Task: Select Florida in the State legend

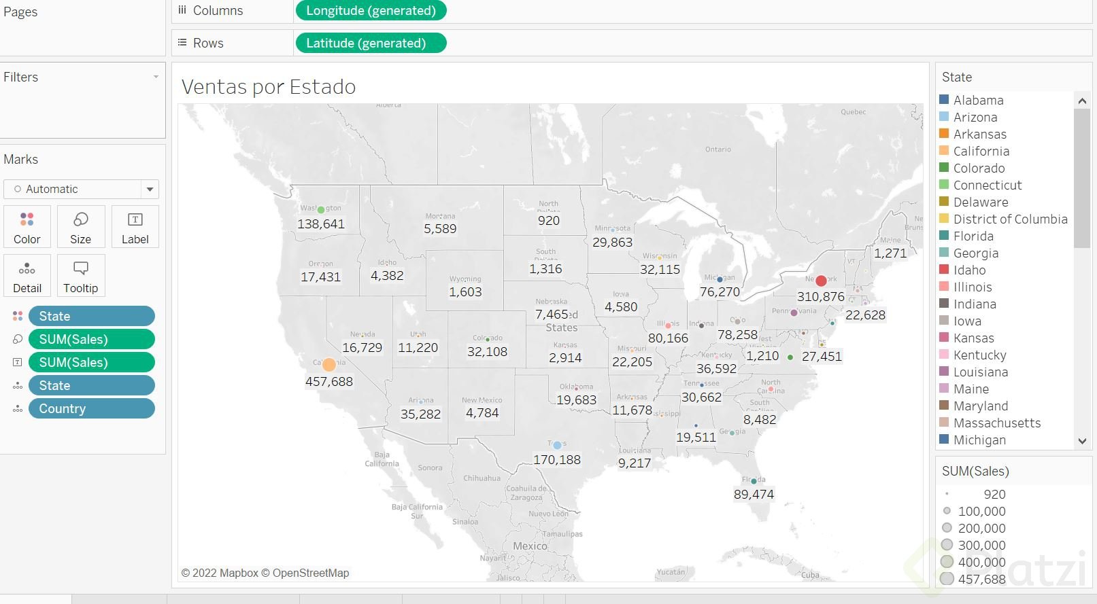Action: click(973, 236)
